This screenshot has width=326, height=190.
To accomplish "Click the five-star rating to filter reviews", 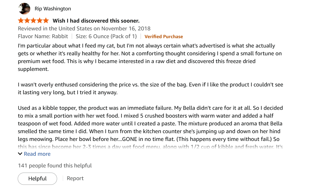I will point(33,20).
